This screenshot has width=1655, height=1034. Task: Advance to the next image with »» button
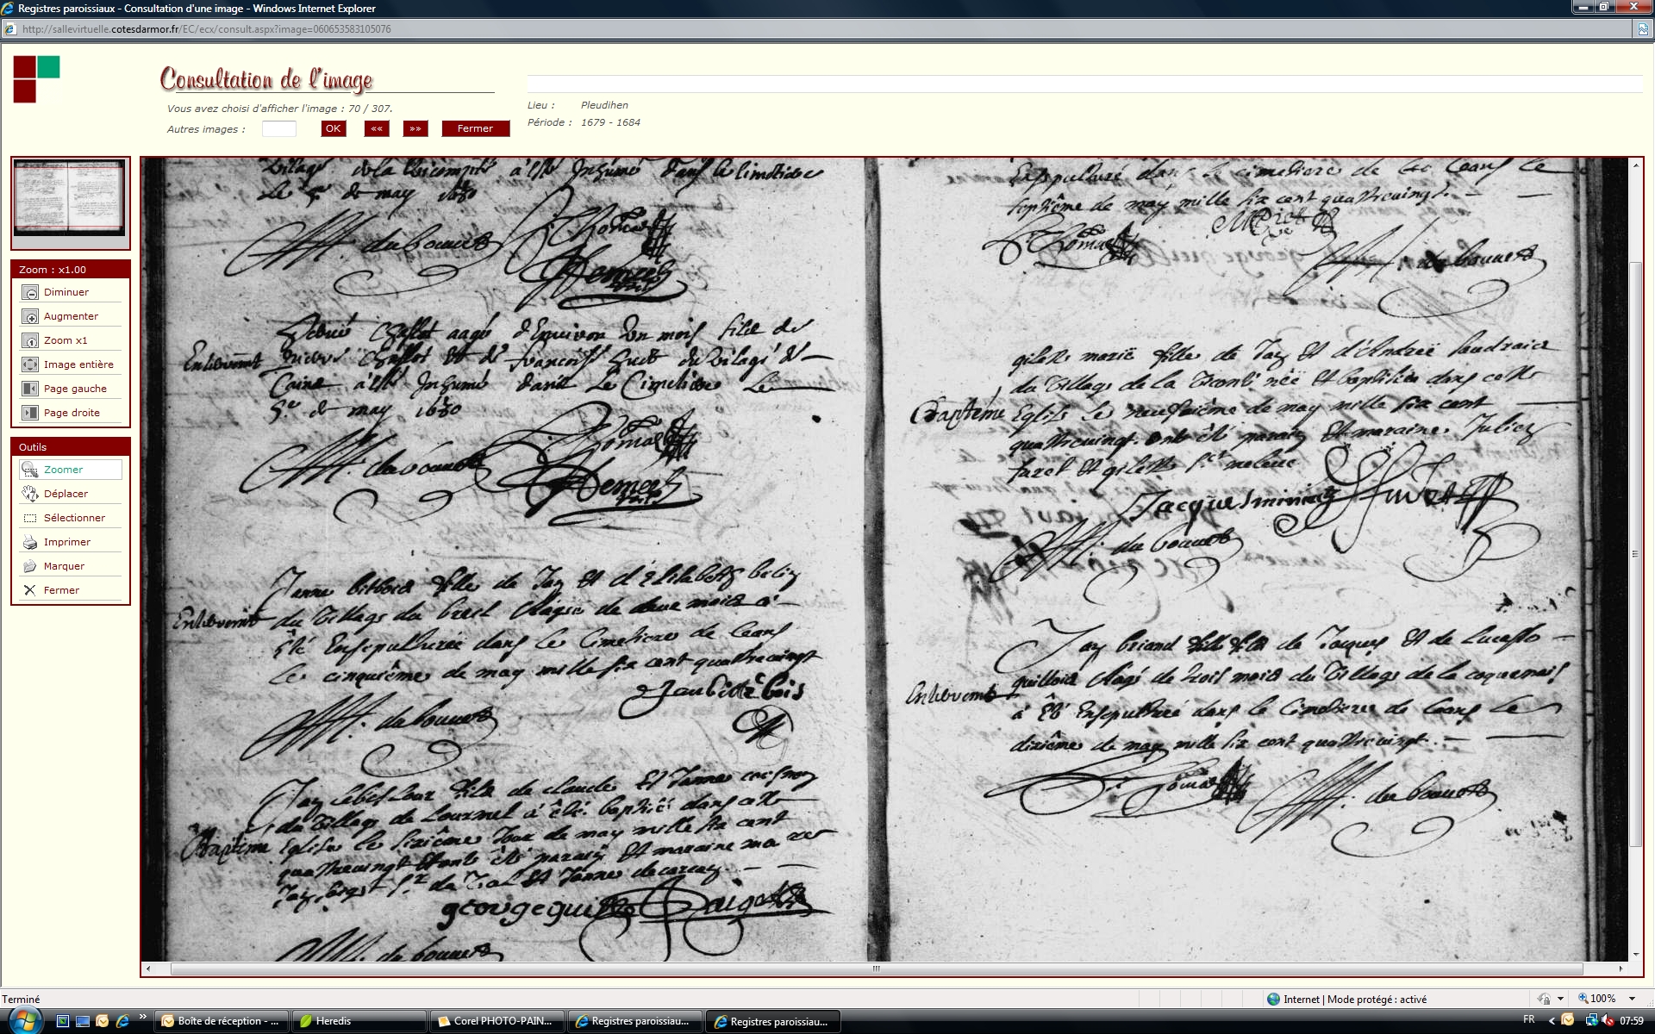pyautogui.click(x=415, y=128)
